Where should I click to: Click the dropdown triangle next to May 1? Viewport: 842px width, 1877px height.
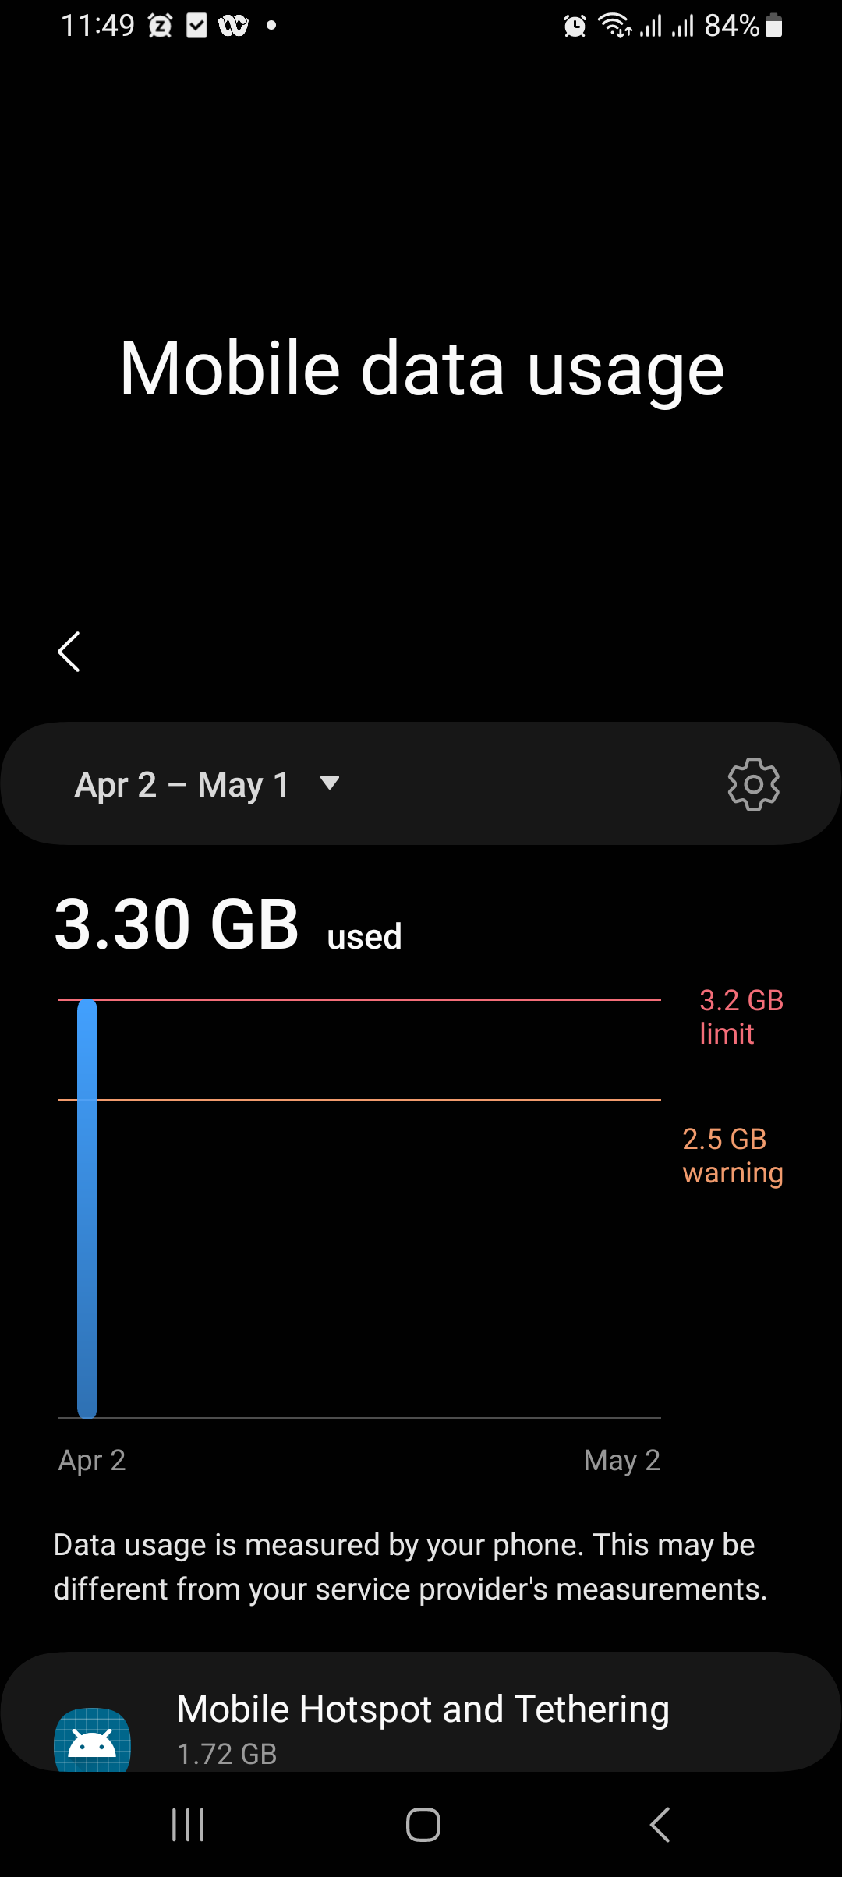(330, 783)
